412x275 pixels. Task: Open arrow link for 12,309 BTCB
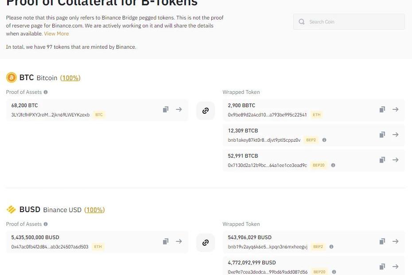(396, 135)
